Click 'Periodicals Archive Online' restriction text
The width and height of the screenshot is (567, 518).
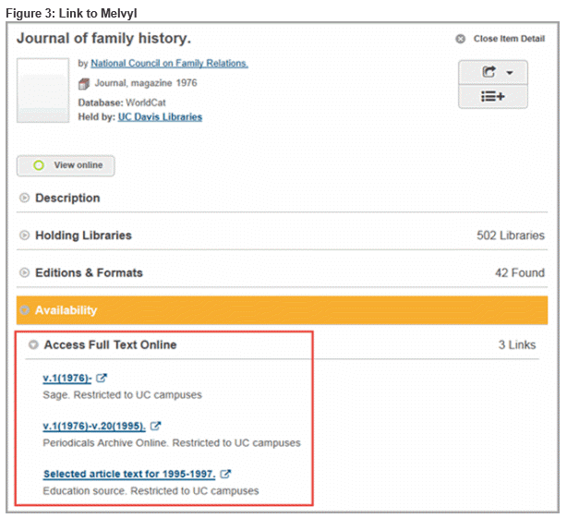pyautogui.click(x=172, y=443)
